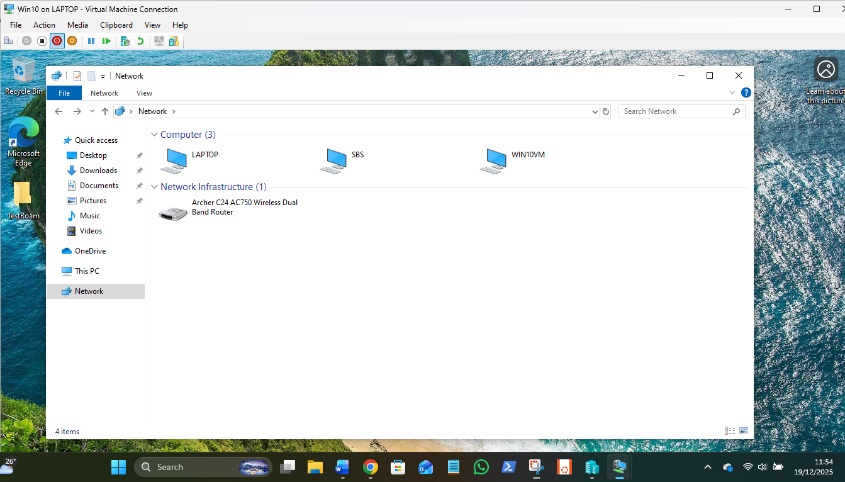
Task: Refresh the Network folder view
Action: click(606, 111)
